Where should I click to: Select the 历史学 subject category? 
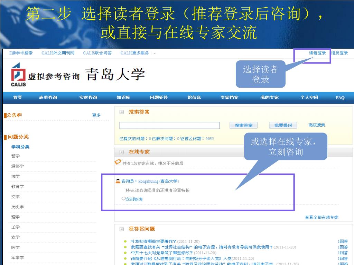(18, 207)
